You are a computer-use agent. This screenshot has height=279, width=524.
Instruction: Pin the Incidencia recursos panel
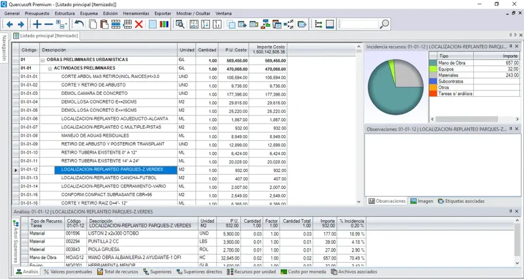tap(511, 47)
